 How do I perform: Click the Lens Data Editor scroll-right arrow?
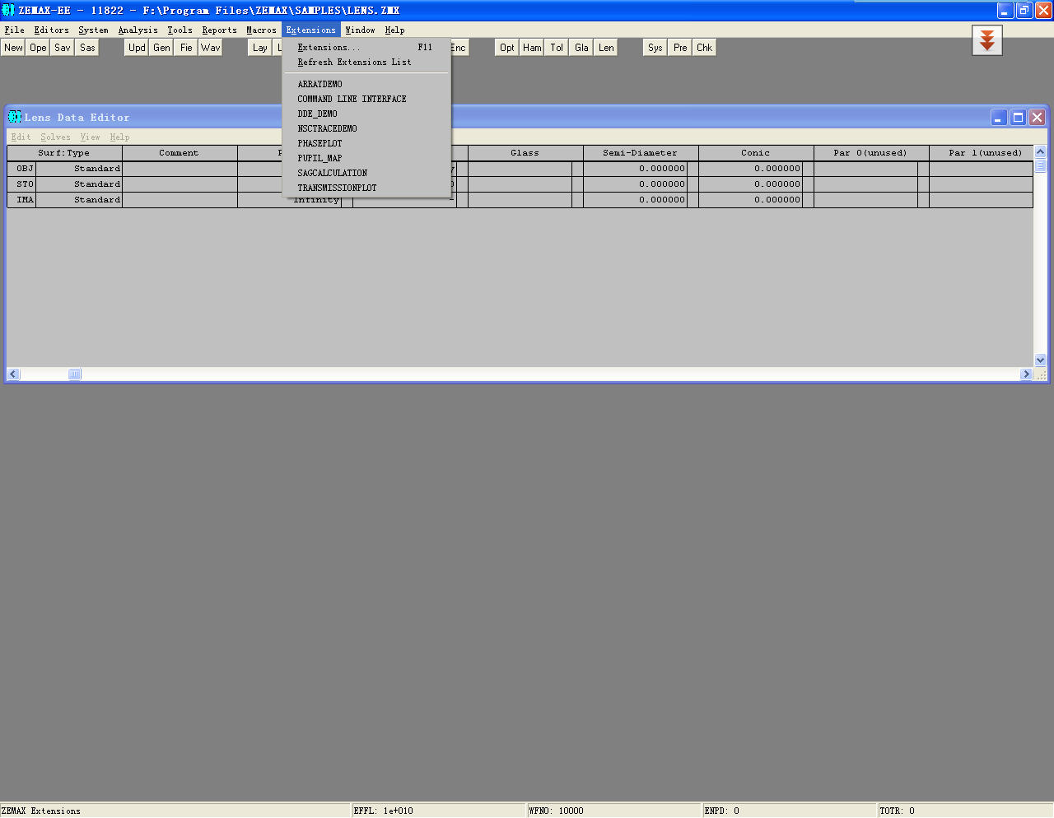[x=1026, y=374]
